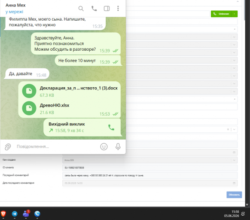
Task: Open the ДревоНЮ.xlsx file icon
Action: [x=29, y=108]
